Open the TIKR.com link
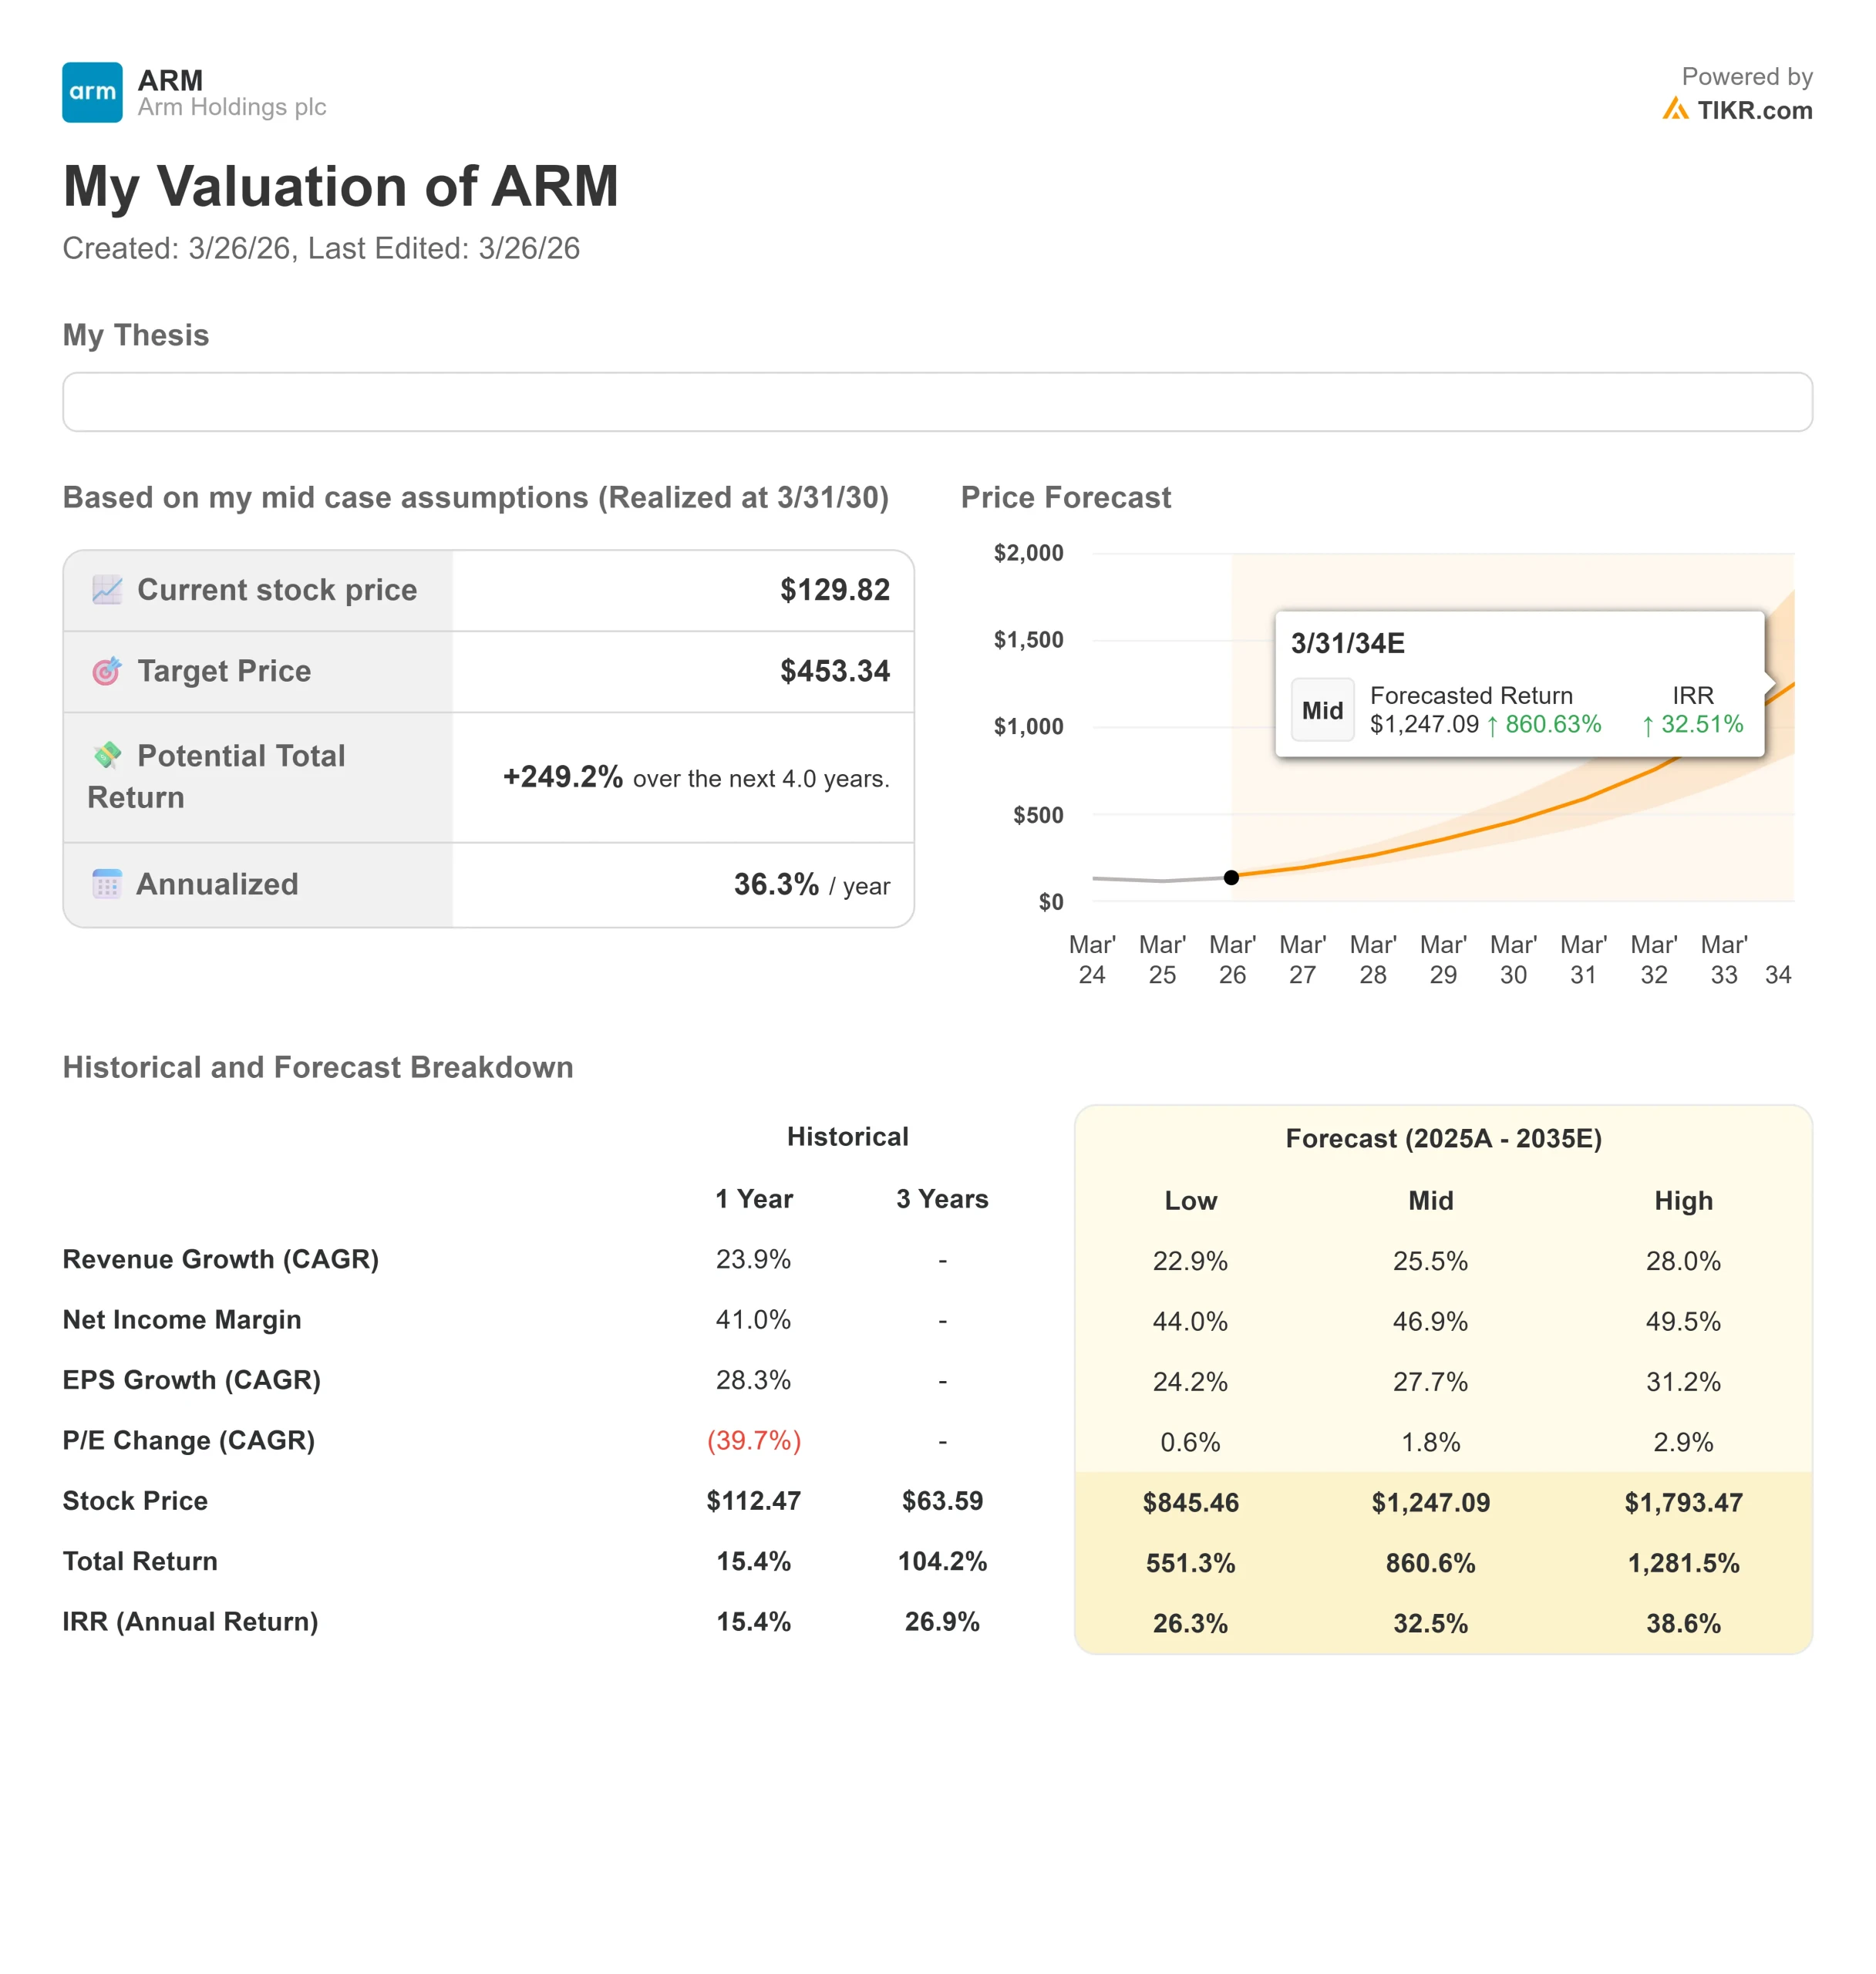This screenshot has height=1974, width=1876. pos(1754,110)
